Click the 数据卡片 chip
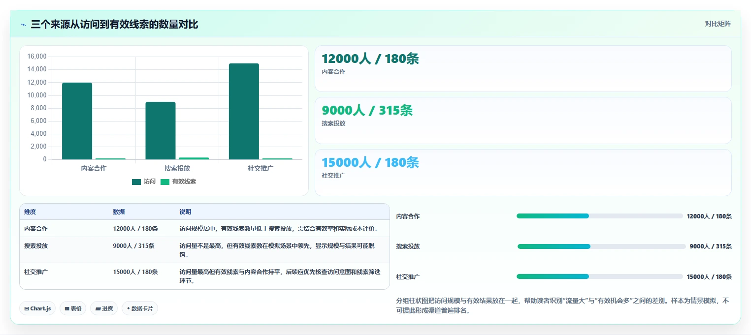Viewport: 751px width, 335px height. click(x=140, y=308)
